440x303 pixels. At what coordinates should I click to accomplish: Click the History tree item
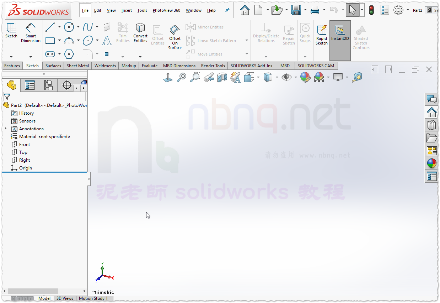coord(26,113)
